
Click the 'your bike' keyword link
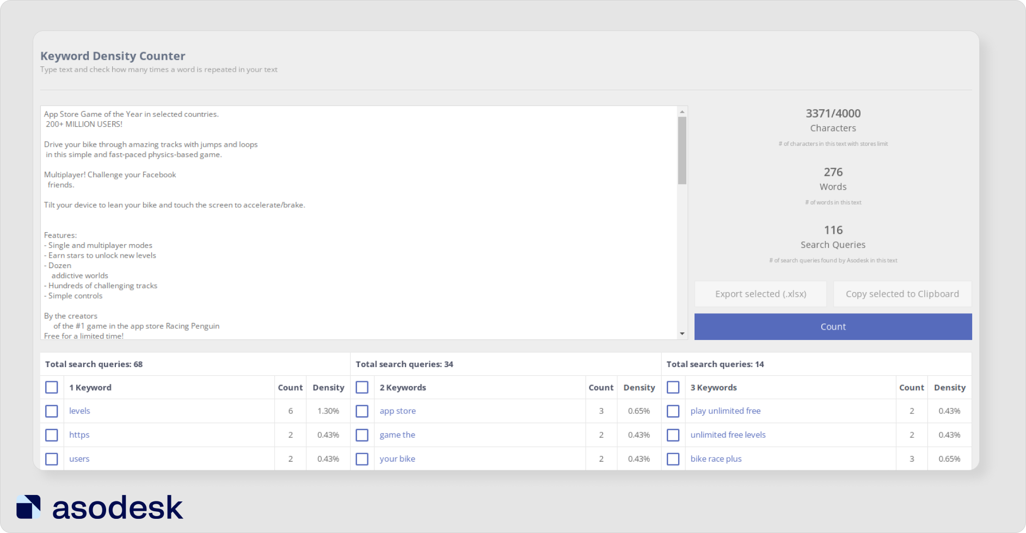pyautogui.click(x=397, y=459)
